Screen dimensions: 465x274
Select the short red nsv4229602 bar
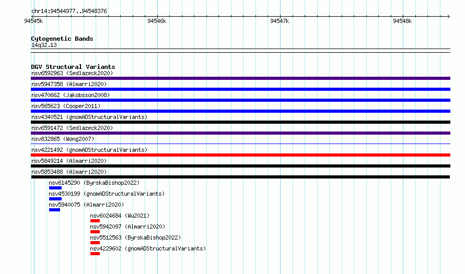95,254
